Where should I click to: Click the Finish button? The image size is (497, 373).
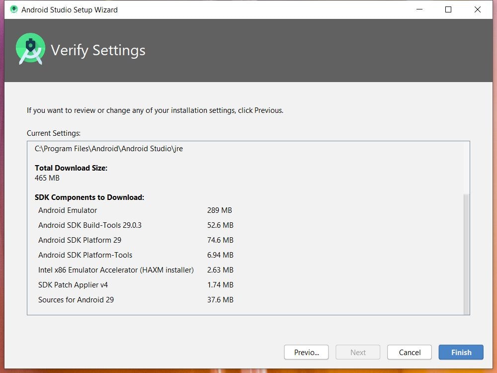click(x=461, y=352)
